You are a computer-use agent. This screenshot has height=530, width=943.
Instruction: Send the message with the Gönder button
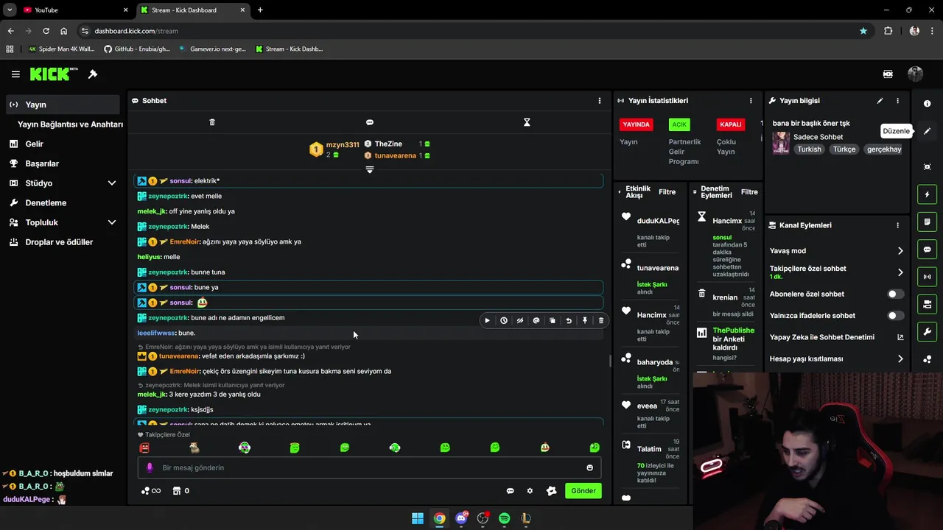(x=583, y=491)
